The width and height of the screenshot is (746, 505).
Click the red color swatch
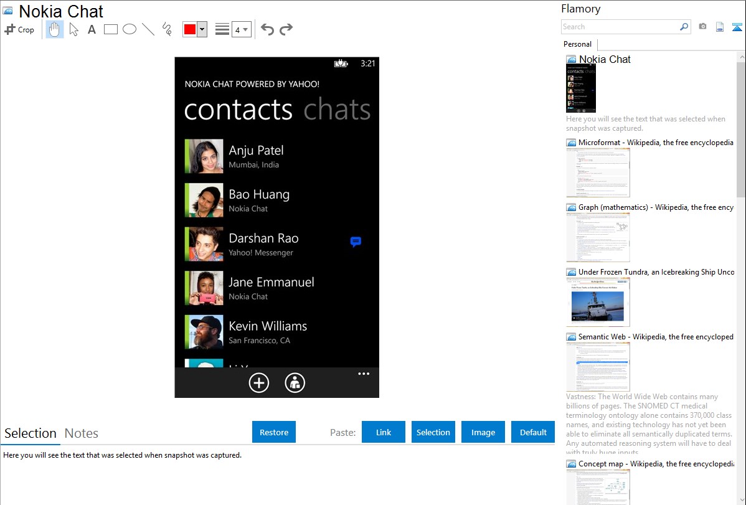point(190,29)
